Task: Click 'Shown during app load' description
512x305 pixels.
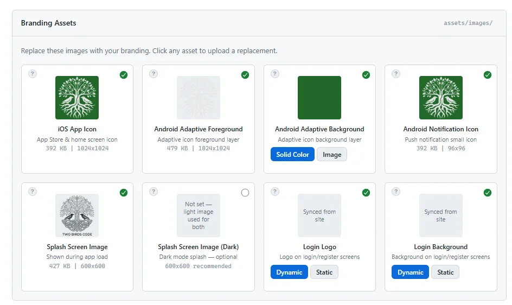Action: click(77, 257)
